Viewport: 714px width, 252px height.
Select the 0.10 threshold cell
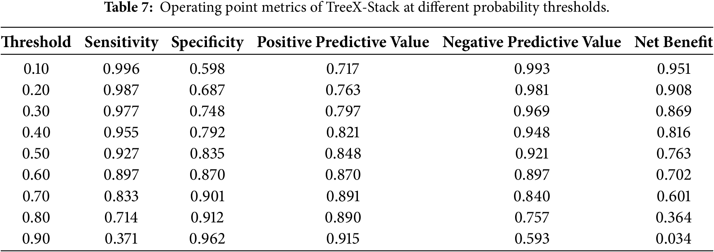point(36,69)
